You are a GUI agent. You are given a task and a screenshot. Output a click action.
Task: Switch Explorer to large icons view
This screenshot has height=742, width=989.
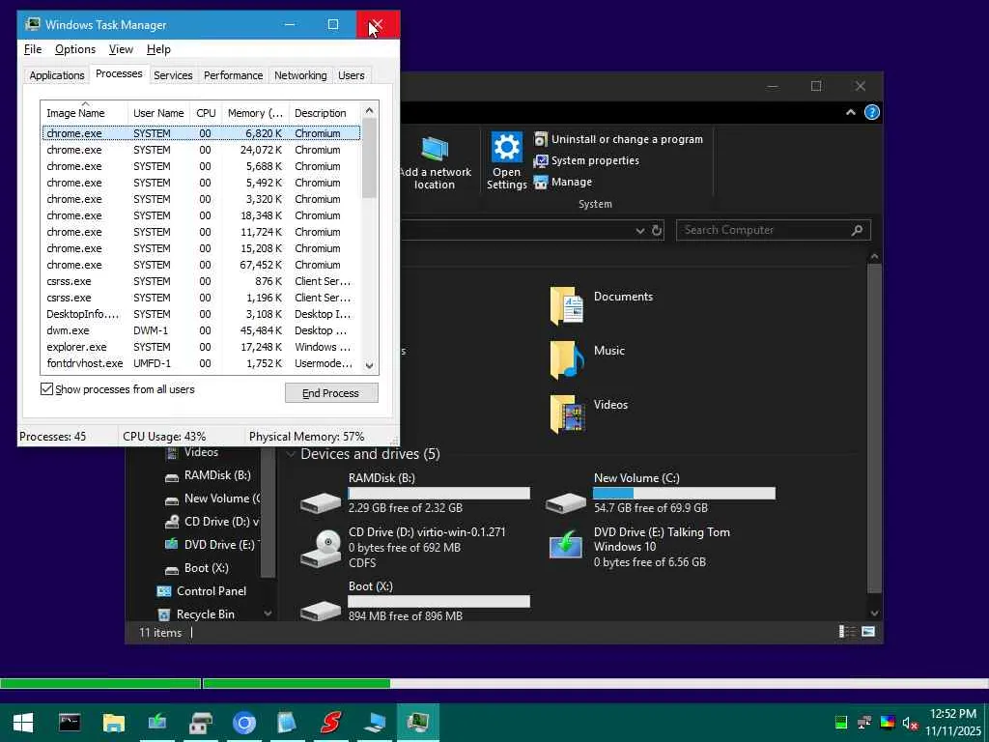pos(868,632)
